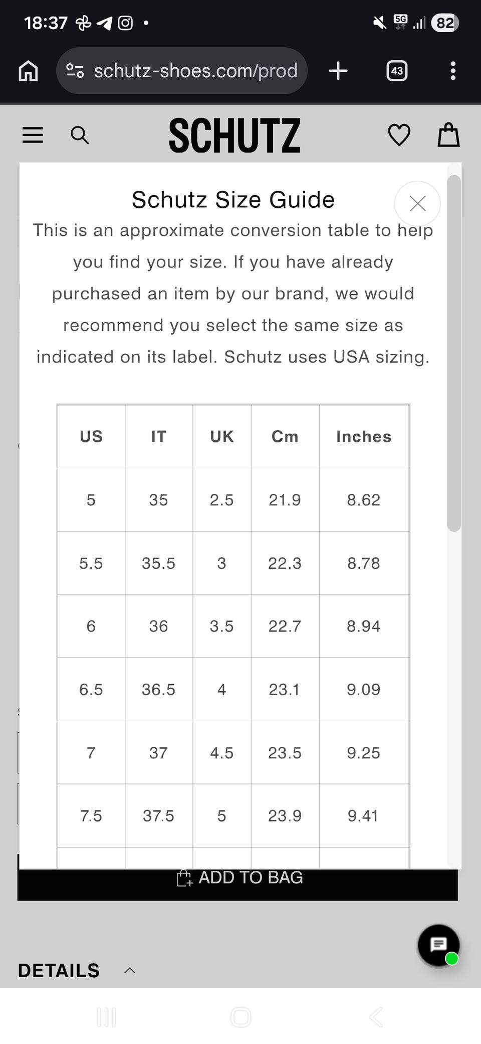Open the browser three-dot menu
Image resolution: width=481 pixels, height=1044 pixels.
[x=453, y=71]
